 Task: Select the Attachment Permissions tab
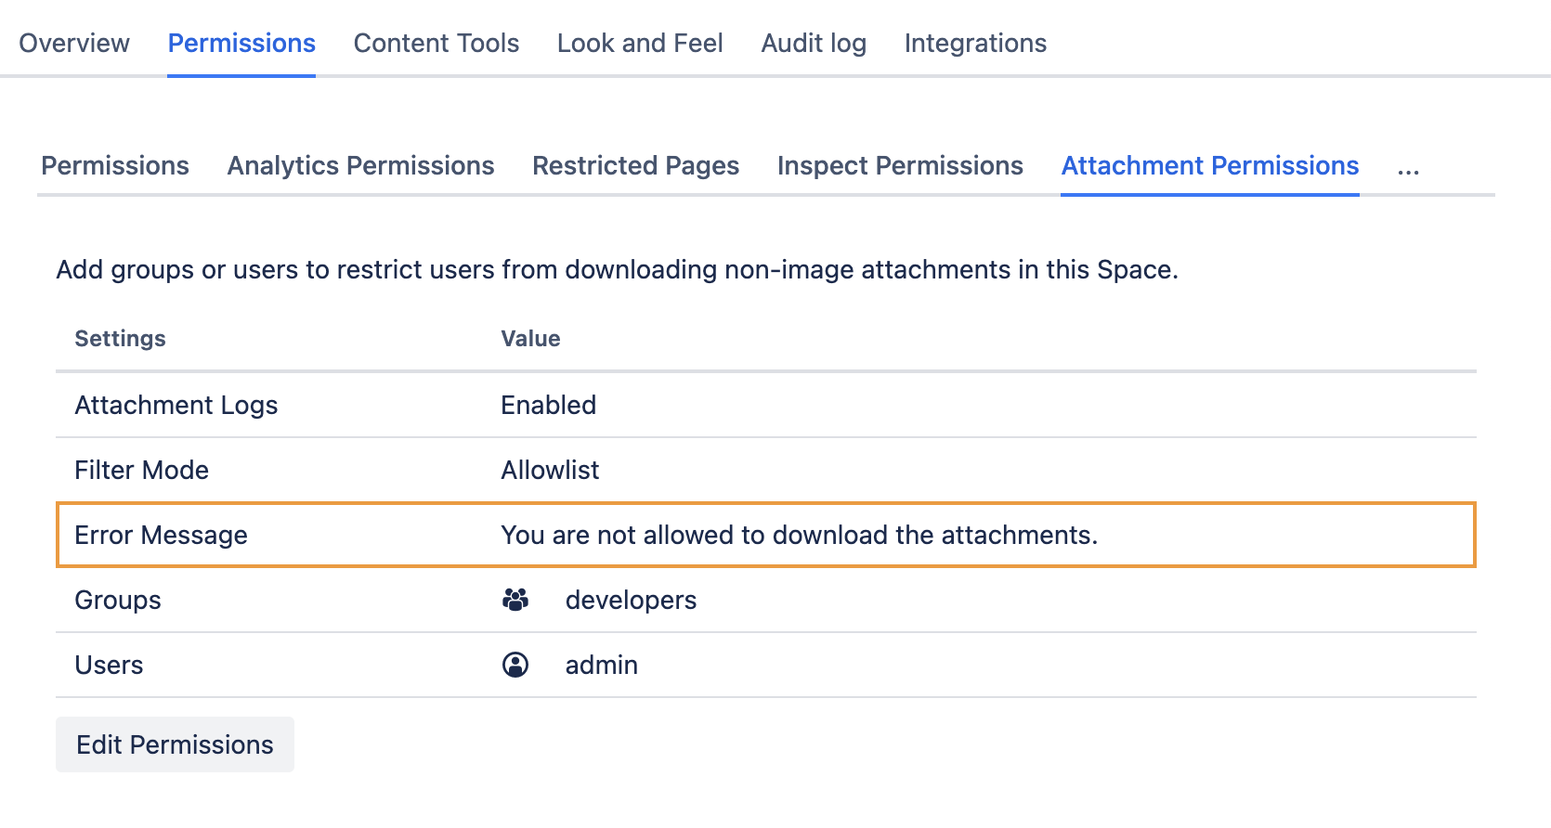1209,165
